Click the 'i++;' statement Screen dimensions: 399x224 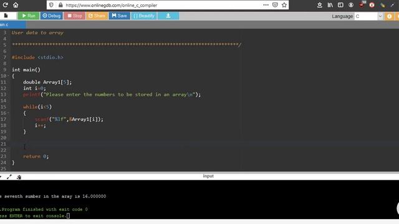tap(40, 126)
